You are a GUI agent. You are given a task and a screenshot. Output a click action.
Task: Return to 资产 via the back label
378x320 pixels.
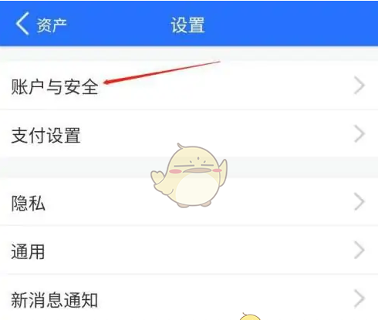tap(51, 25)
